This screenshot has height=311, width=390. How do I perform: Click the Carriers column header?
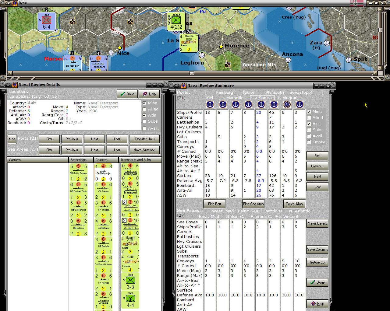[x=38, y=160]
